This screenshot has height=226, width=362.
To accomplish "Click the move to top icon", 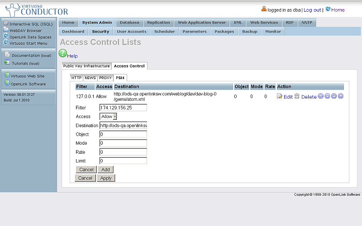I will [x=334, y=96].
